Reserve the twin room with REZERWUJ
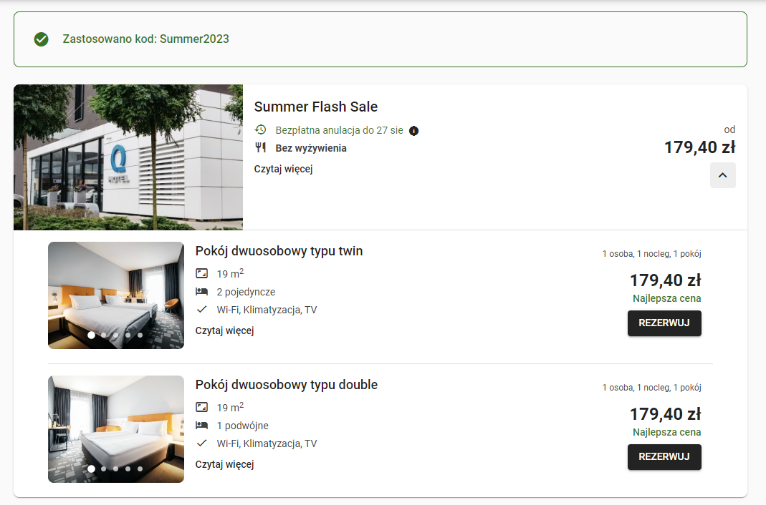The height and width of the screenshot is (505, 766). (x=664, y=323)
